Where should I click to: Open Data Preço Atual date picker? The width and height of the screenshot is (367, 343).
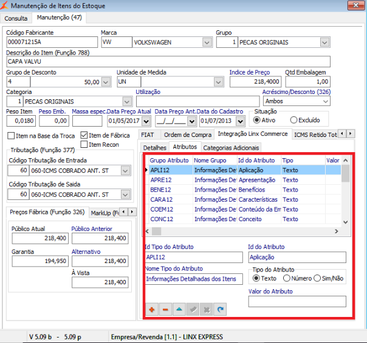[x=146, y=121]
